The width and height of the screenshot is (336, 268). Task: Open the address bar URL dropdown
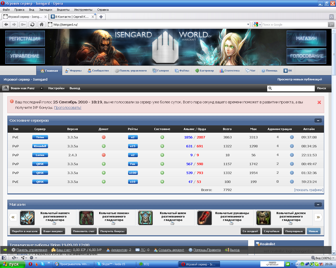point(248,24)
